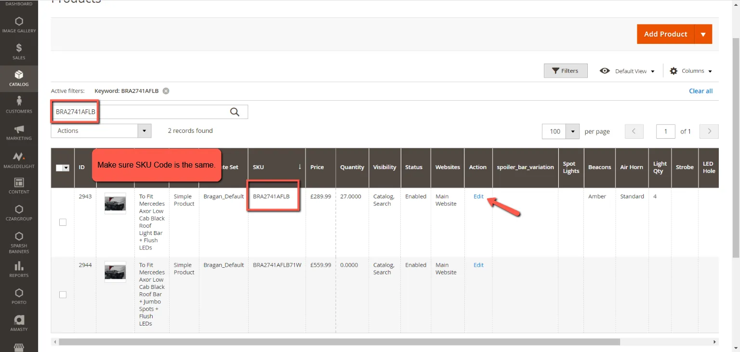Screen dimensions: 740x352
Task: Open the Catalog sidebar menu
Action: click(19, 78)
